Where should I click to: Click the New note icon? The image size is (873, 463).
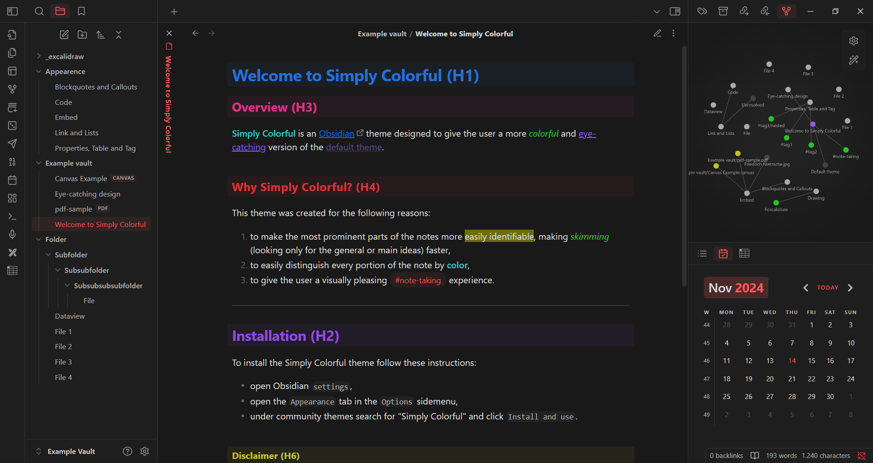(x=64, y=34)
